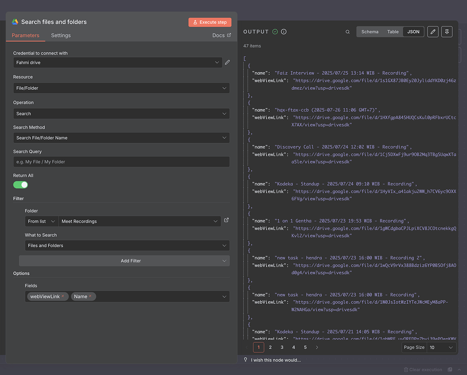The width and height of the screenshot is (467, 375).
Task: Click into the Search Query input field
Action: click(x=121, y=162)
